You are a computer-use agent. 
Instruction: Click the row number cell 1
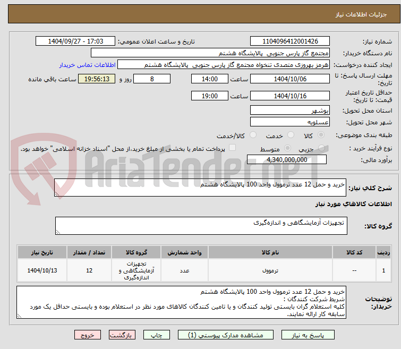(x=383, y=270)
